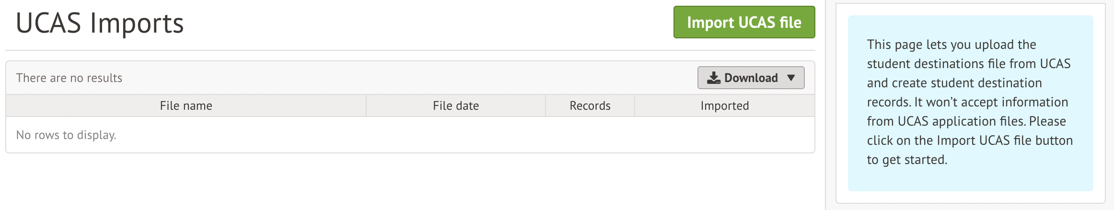Click the Import UCAS file button
Screen dimensions: 1114x210
click(x=744, y=22)
